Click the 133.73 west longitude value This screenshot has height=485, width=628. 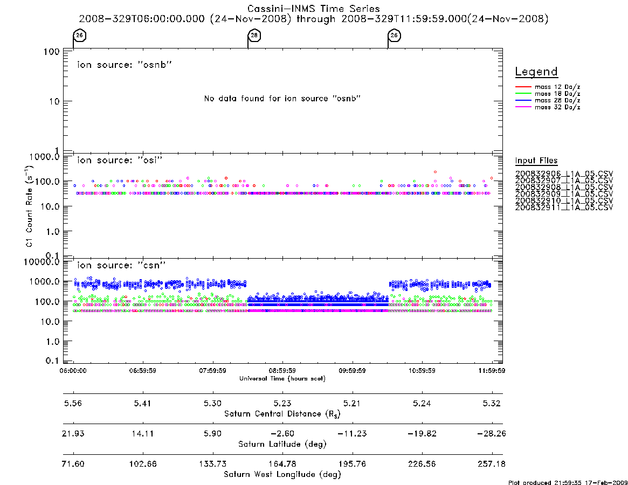pos(213,464)
